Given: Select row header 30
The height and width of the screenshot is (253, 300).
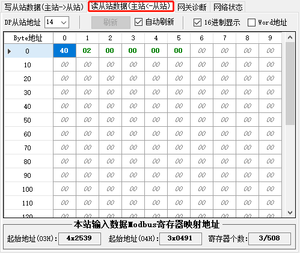Looking at the screenshot, I should pos(28,93).
